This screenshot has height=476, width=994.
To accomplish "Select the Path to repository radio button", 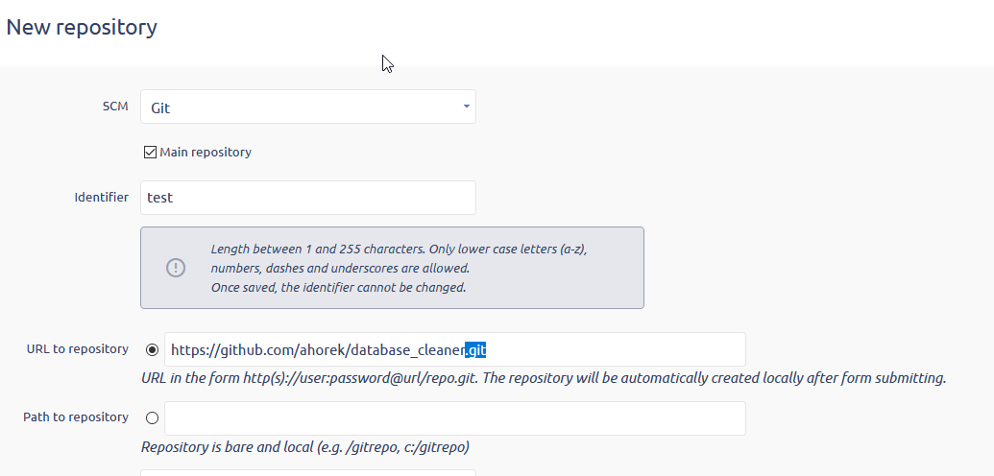I will 152,417.
